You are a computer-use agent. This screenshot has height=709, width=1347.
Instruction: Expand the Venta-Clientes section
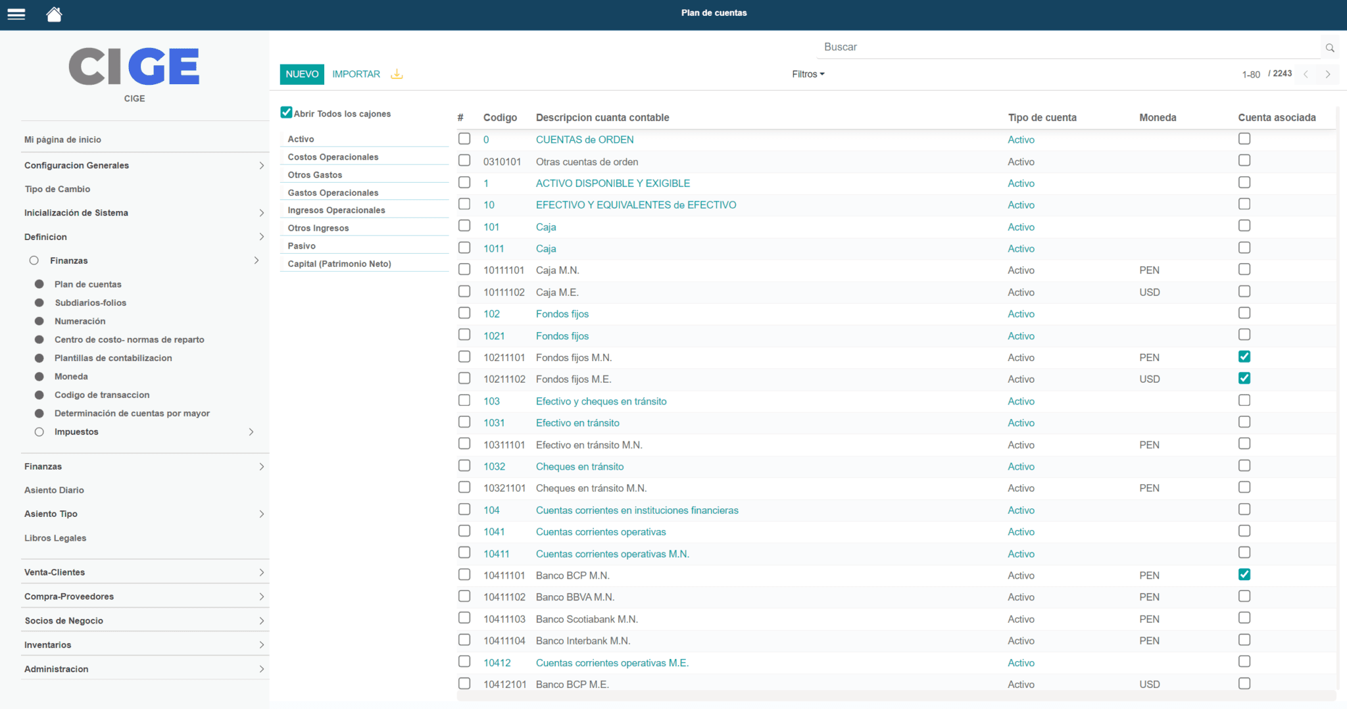pos(261,572)
